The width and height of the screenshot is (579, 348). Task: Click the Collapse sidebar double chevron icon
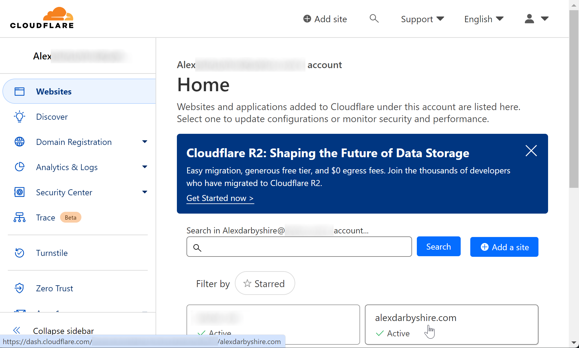point(17,331)
